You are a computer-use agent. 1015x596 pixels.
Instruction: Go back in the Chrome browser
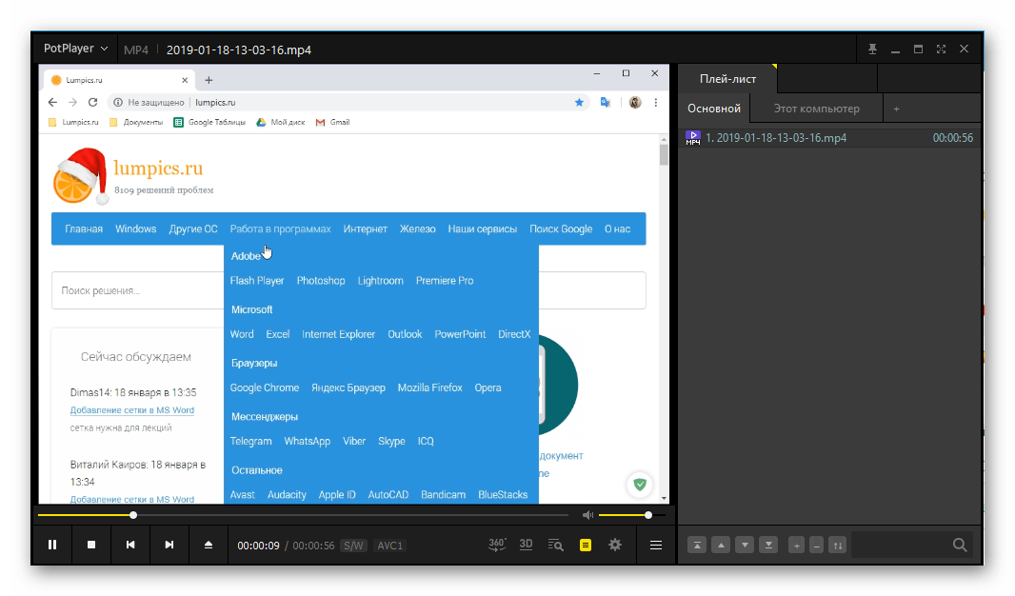(52, 102)
